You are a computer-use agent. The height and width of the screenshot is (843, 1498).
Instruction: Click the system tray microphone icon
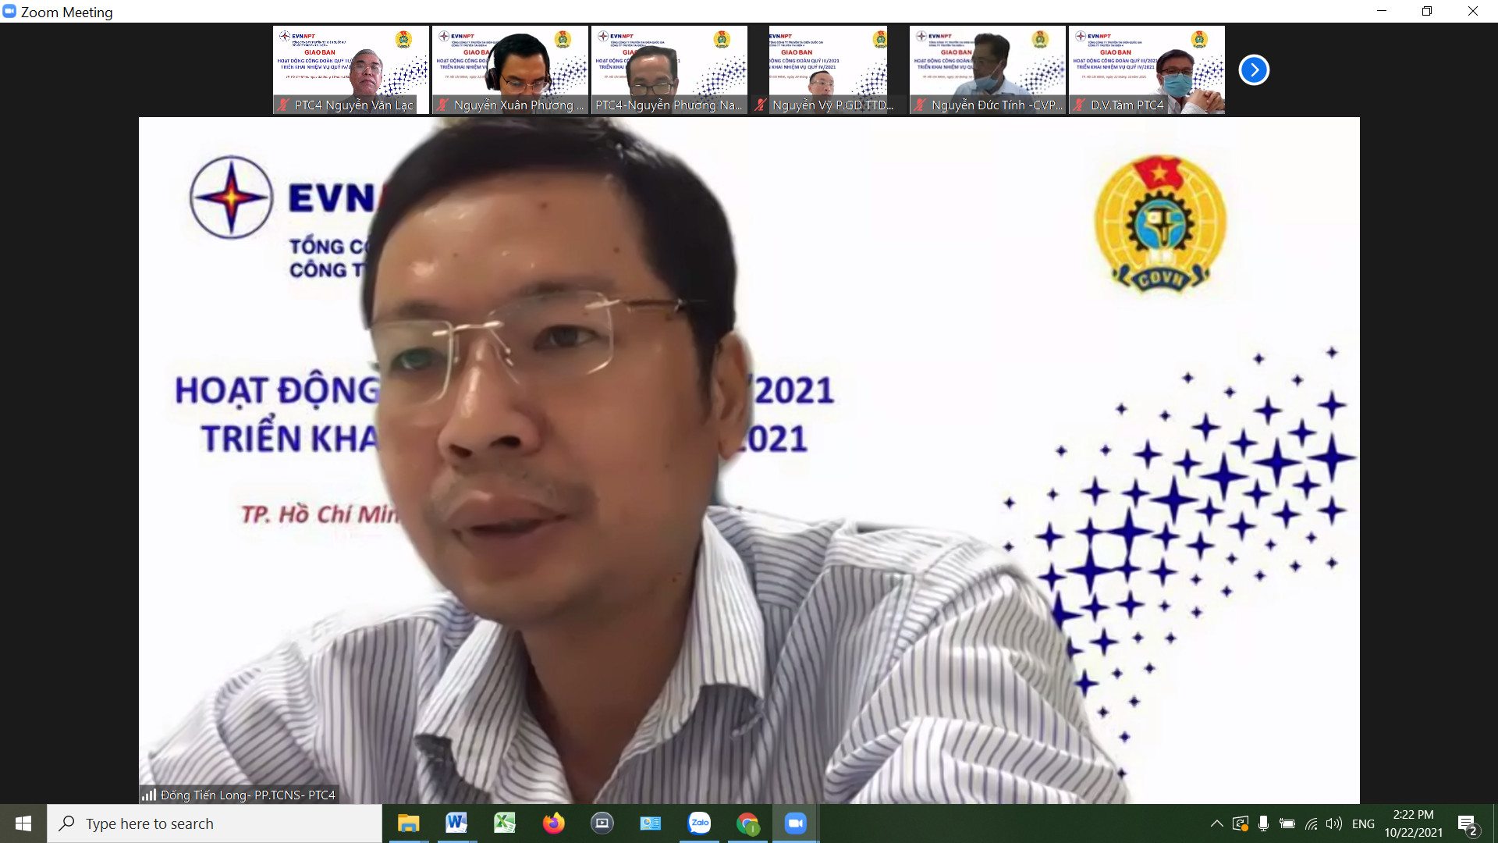coord(1263,823)
